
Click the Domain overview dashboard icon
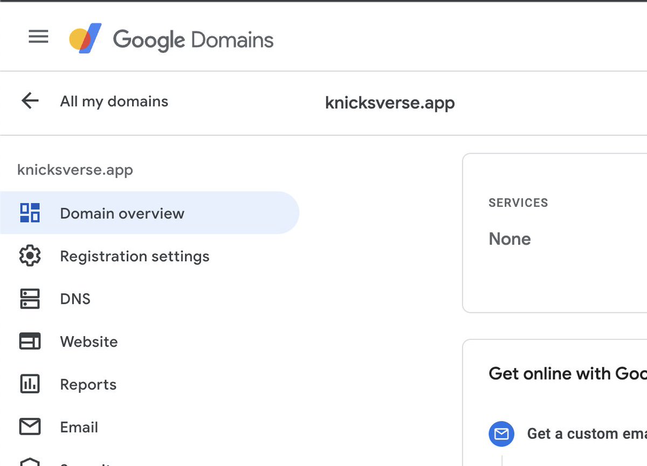pyautogui.click(x=30, y=213)
